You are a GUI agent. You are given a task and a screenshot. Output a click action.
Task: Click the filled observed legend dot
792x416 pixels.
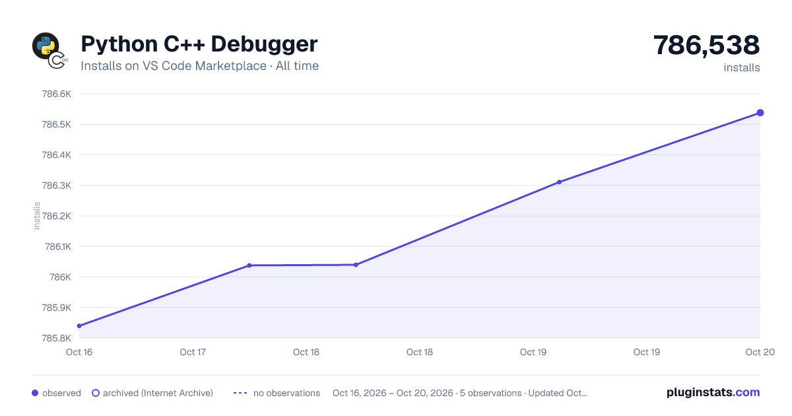35,393
